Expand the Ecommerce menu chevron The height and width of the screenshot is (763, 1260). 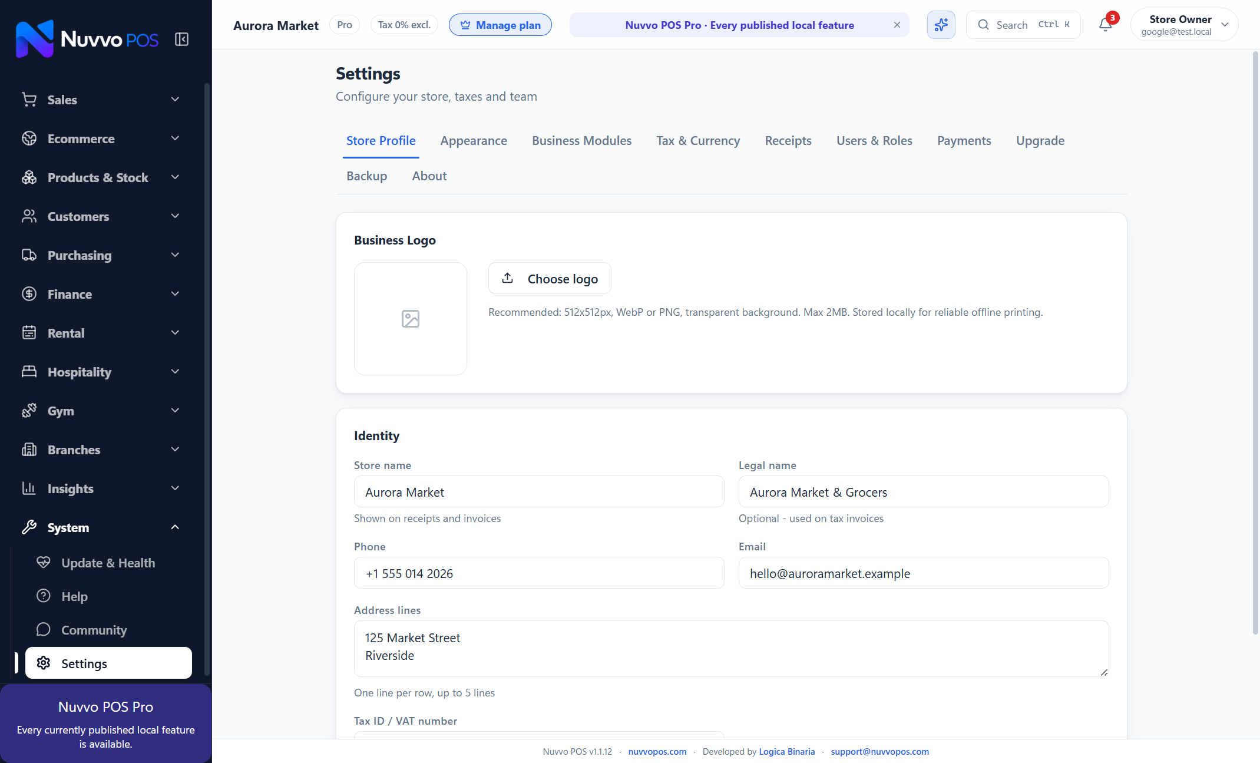[x=175, y=138]
